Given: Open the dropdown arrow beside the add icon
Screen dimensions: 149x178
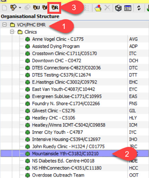Looking at the screenshot, I should [x=20, y=8].
